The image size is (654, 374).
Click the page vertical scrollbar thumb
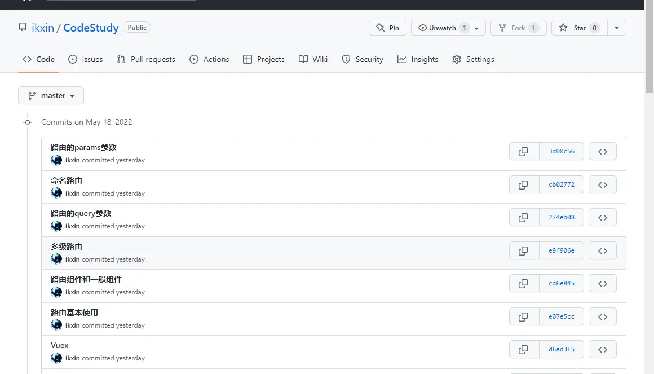click(649, 46)
